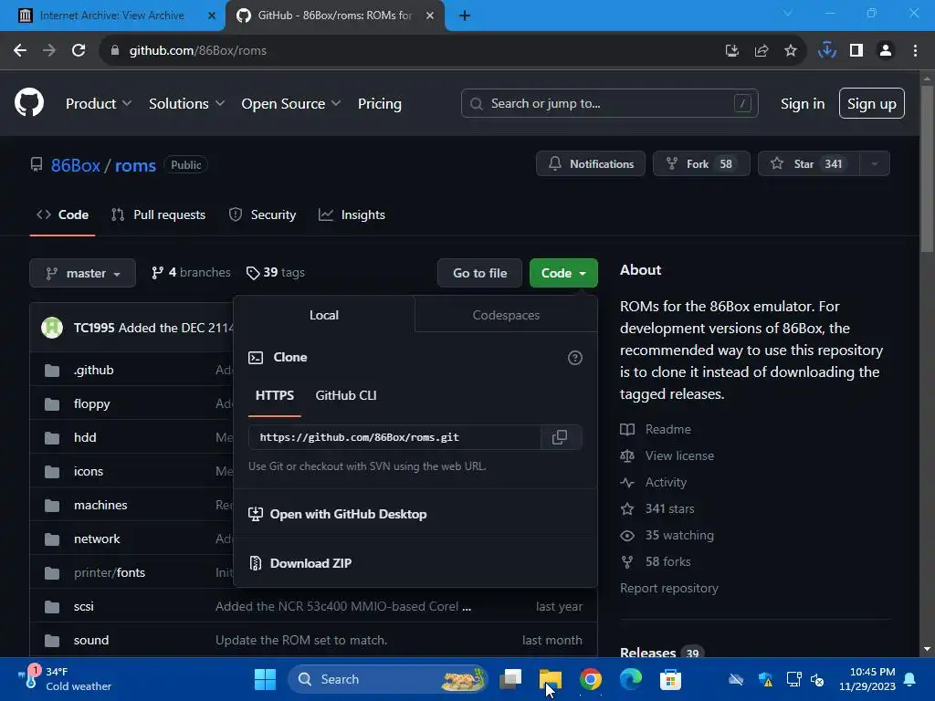Bookmark this page with star icon
The height and width of the screenshot is (701, 935).
[791, 51]
